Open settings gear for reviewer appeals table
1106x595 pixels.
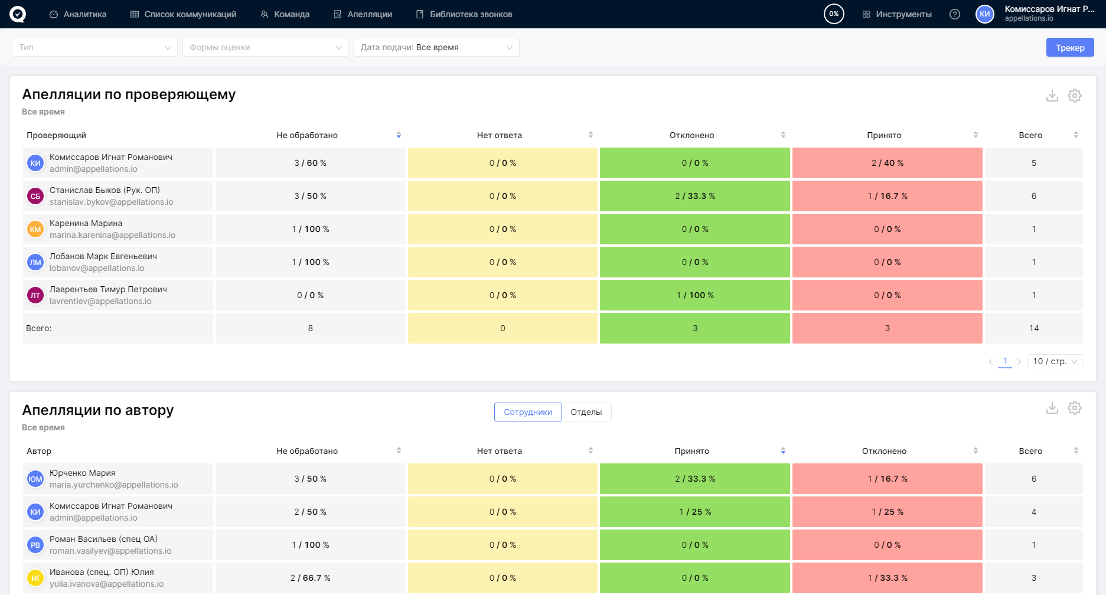tap(1074, 96)
